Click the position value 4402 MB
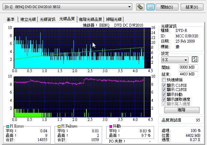The width and height of the screenshot is (207, 145). click(193, 135)
